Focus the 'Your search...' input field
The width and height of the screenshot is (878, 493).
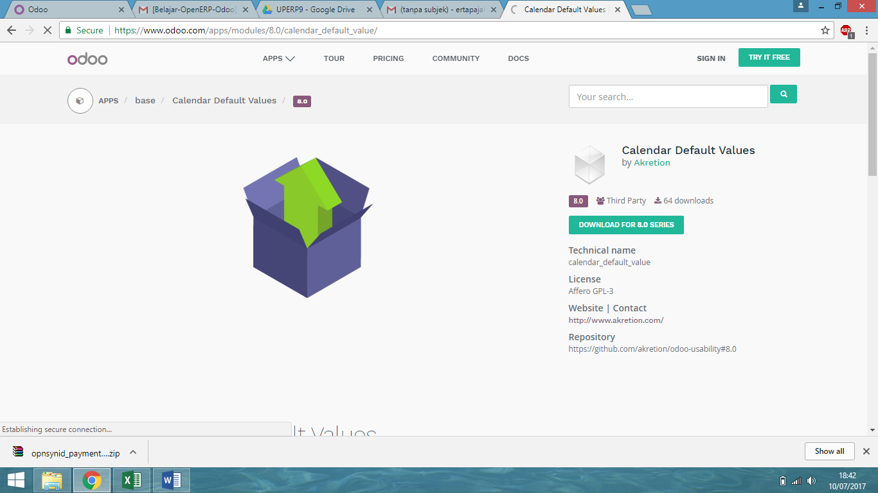[668, 96]
